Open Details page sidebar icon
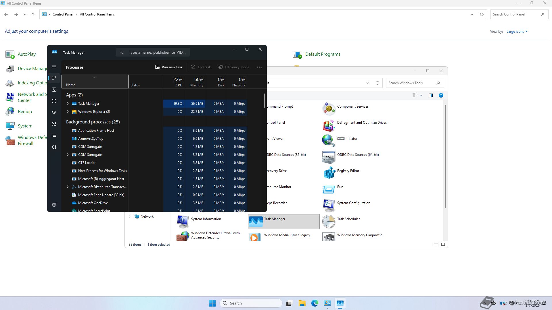The height and width of the screenshot is (310, 552). (54, 135)
